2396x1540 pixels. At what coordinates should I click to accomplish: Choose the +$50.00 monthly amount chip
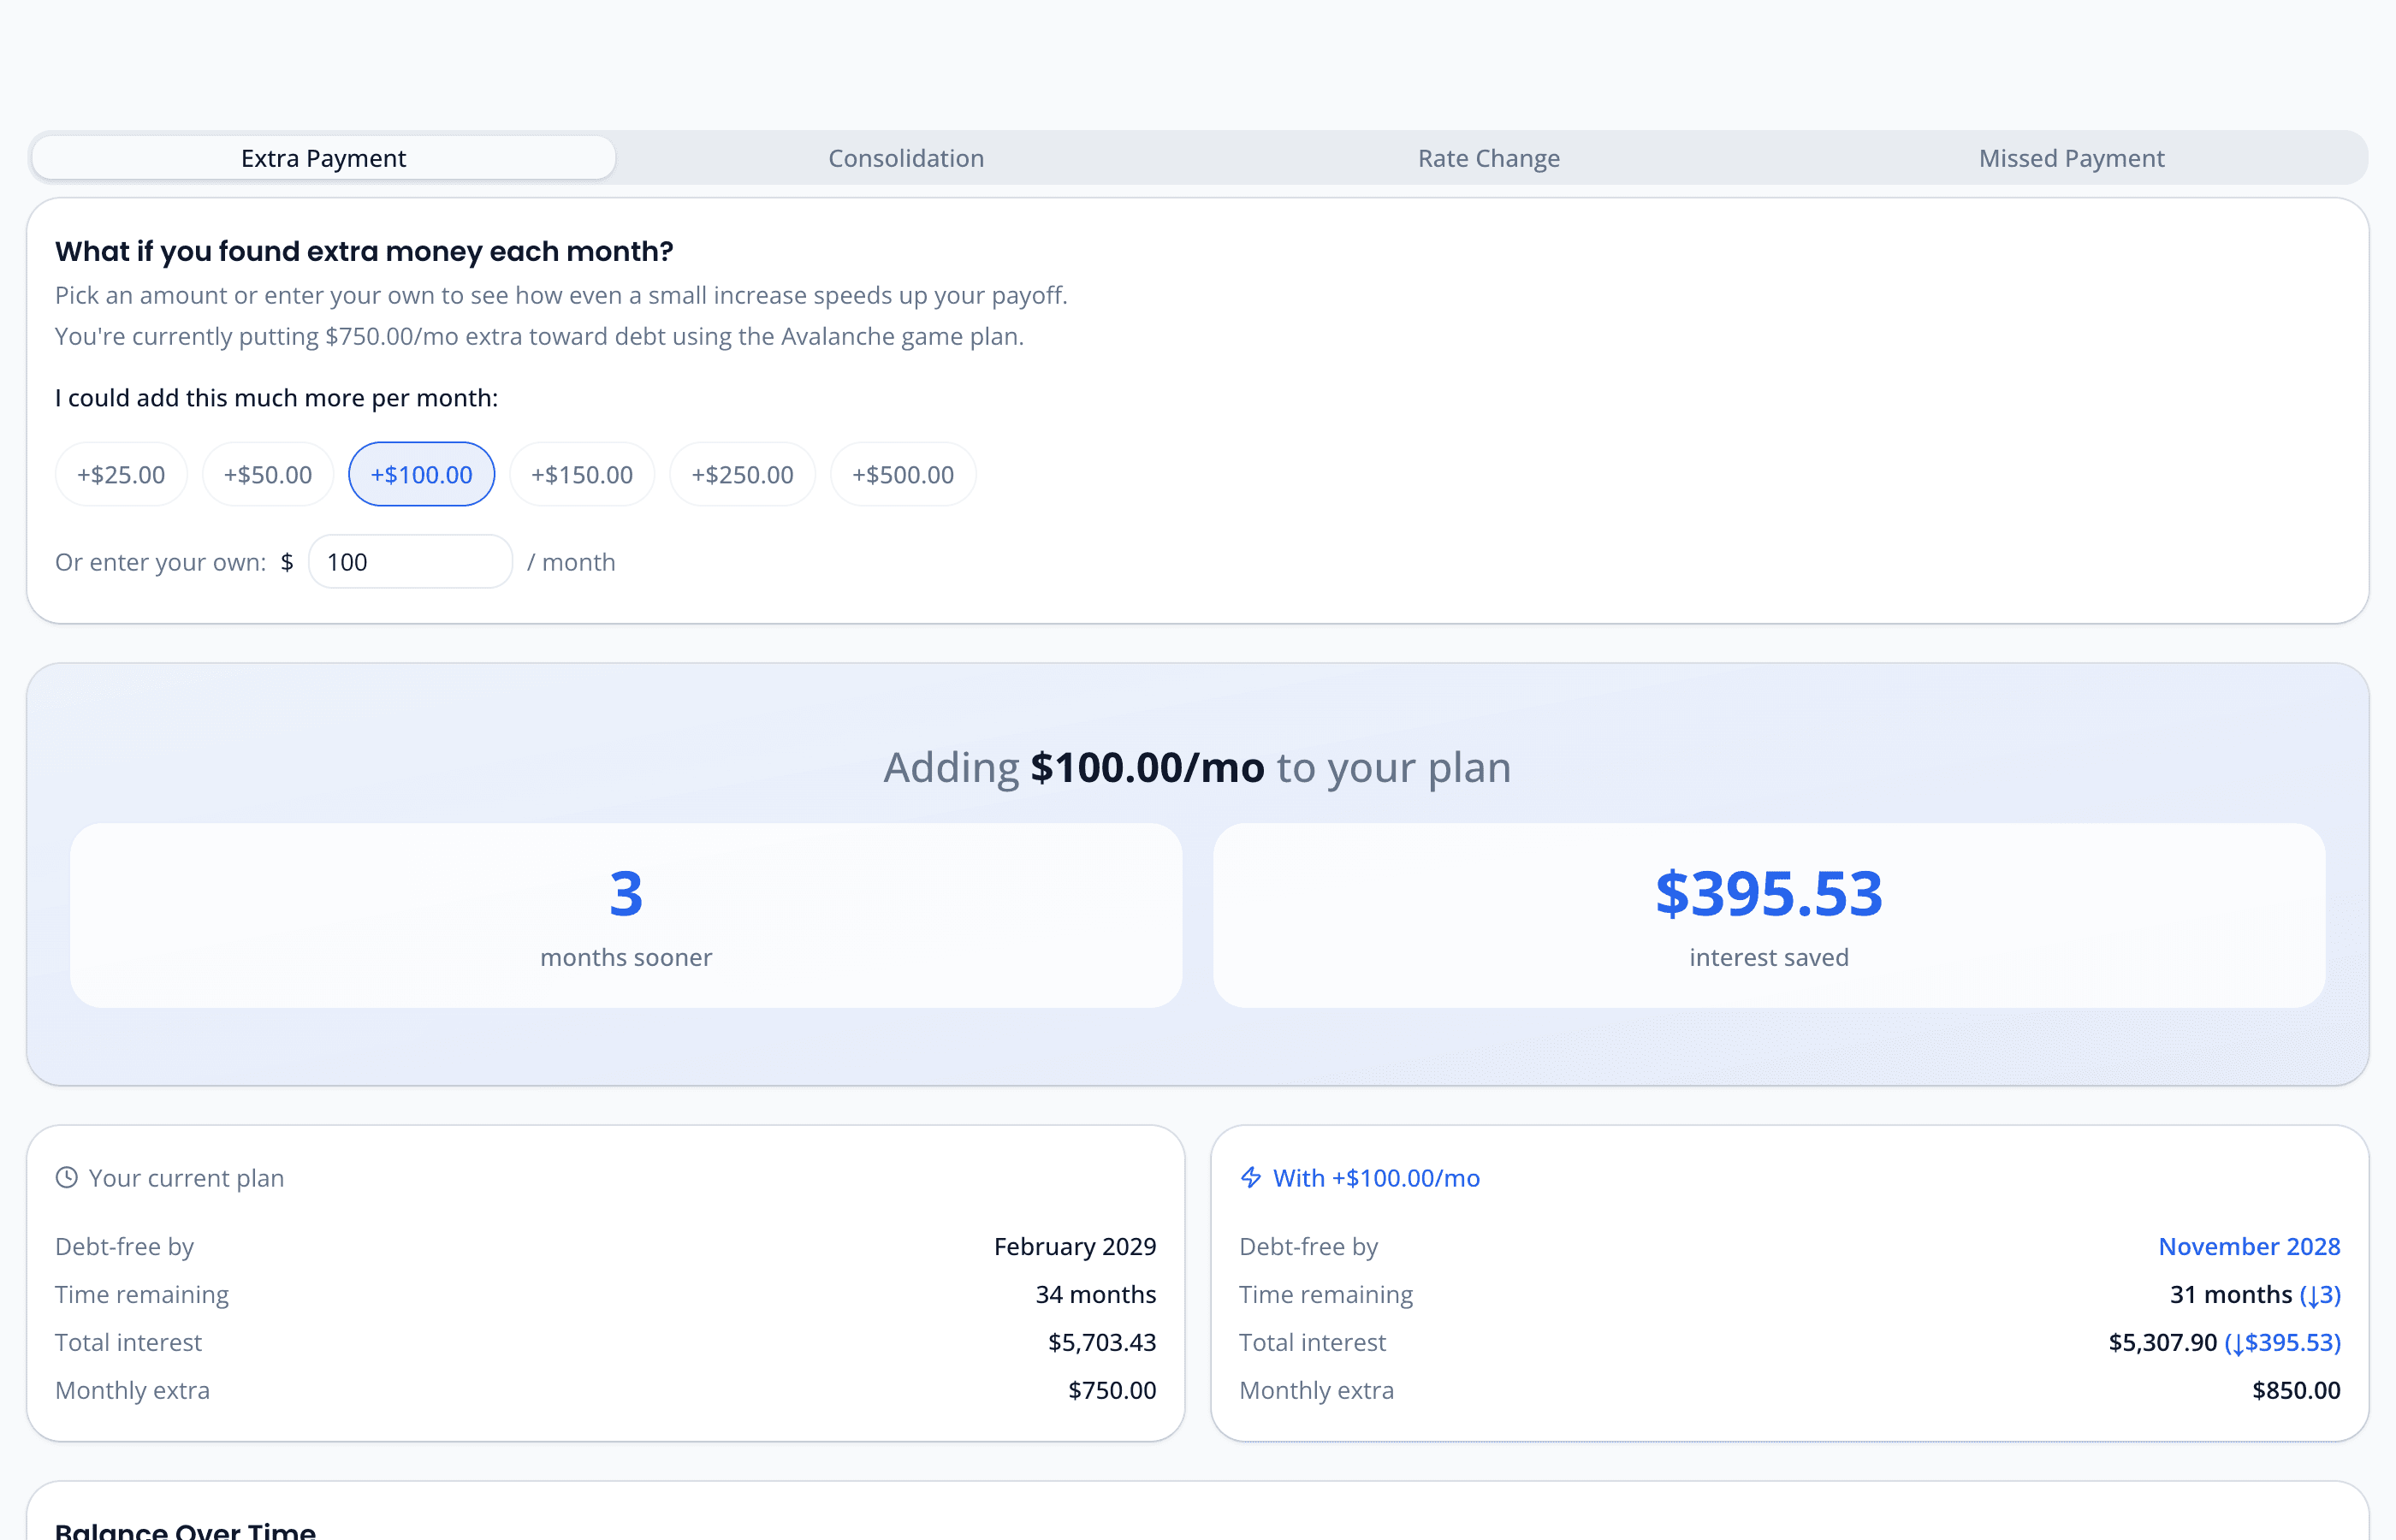[267, 474]
